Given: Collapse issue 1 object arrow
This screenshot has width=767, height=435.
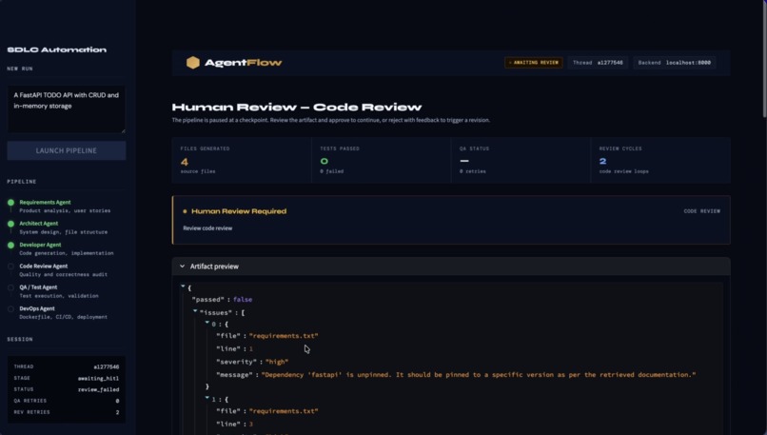Looking at the screenshot, I should point(206,398).
